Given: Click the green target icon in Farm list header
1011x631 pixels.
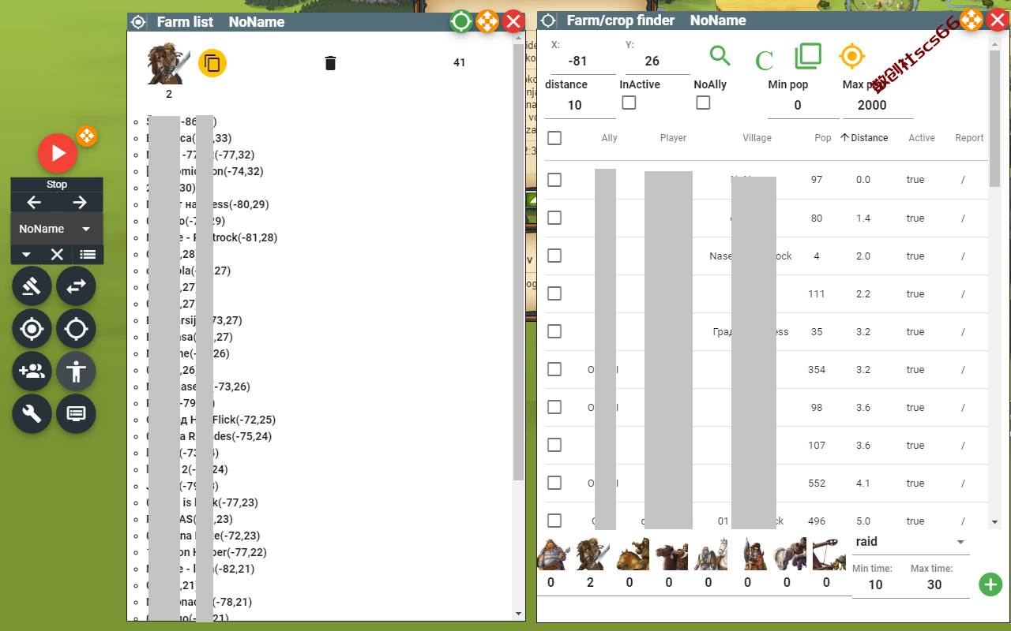Looking at the screenshot, I should tap(461, 21).
